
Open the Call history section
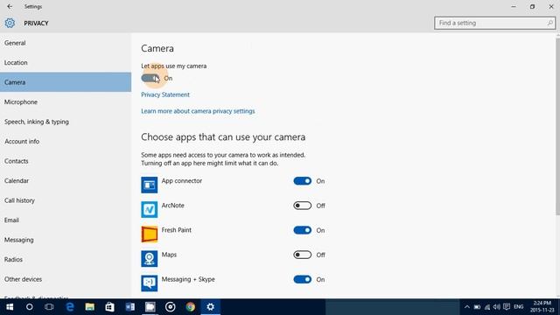[x=66, y=200]
